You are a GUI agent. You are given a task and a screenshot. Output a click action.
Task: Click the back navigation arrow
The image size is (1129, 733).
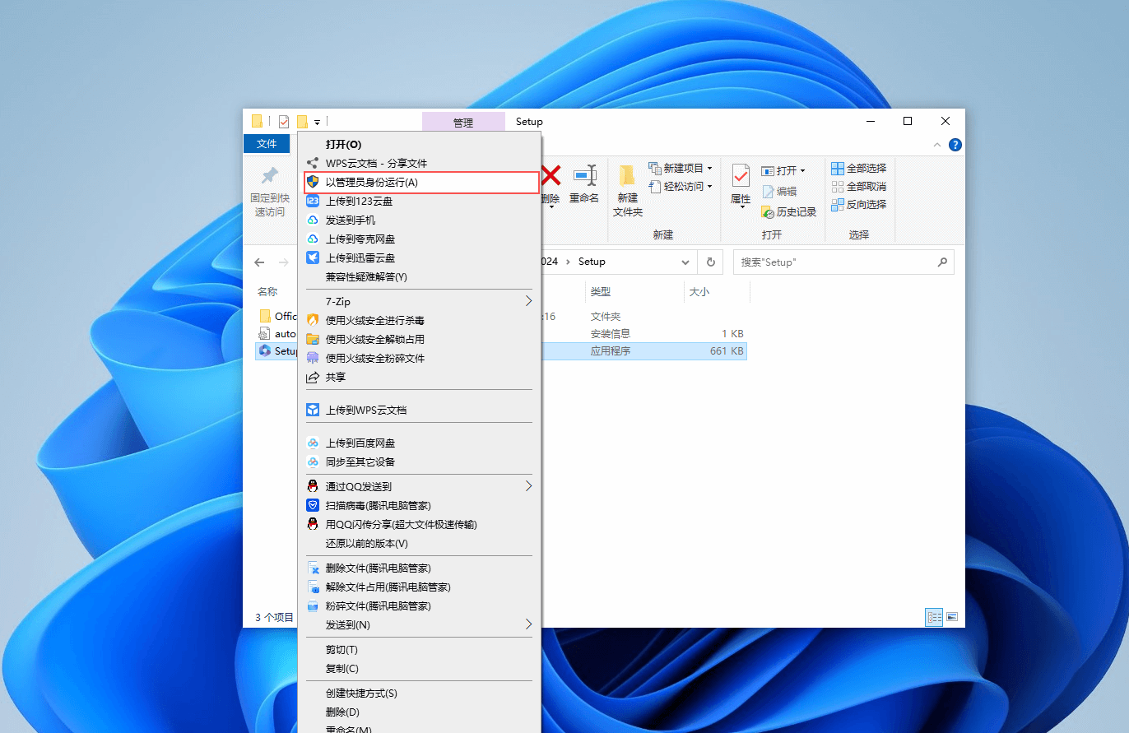[260, 262]
